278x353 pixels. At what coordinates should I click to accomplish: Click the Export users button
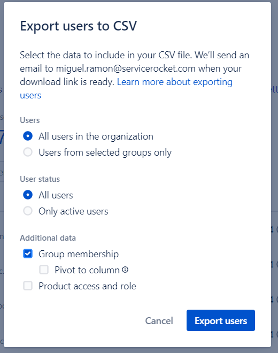[221, 320]
